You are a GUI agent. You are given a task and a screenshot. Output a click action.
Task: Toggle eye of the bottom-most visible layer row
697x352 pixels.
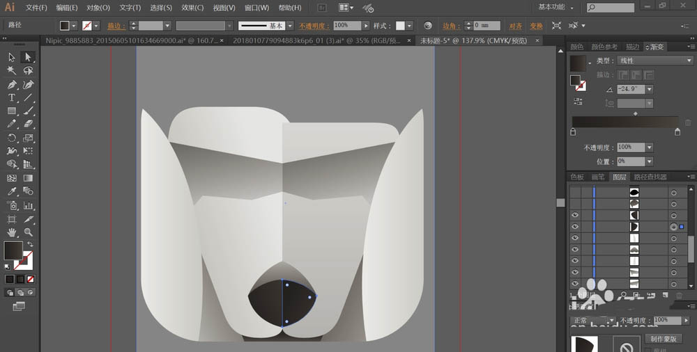[575, 284]
